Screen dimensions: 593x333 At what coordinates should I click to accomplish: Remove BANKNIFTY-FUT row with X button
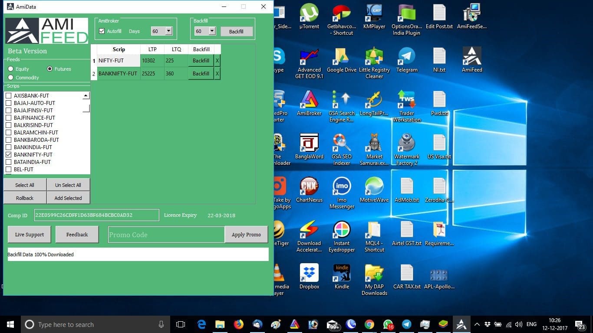click(x=217, y=74)
